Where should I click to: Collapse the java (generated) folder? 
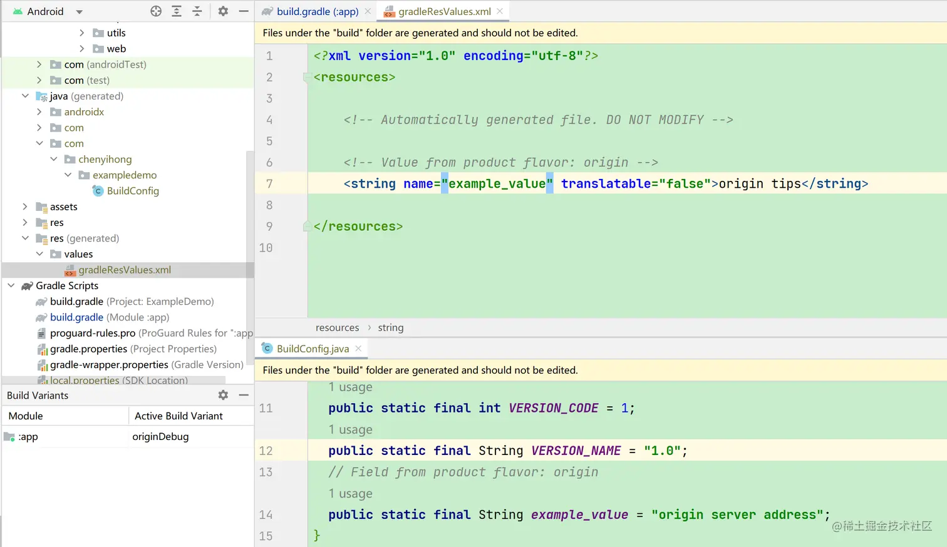[25, 96]
